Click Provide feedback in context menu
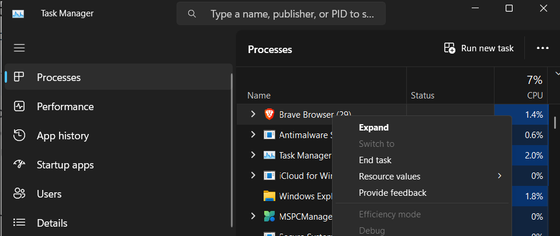Screen dimensions: 560x236 pos(392,192)
